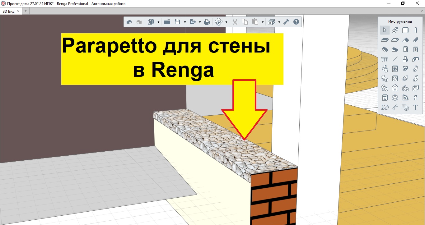Select the Wiring accessory socket tool
This screenshot has width=425, height=225.
tap(415, 88)
